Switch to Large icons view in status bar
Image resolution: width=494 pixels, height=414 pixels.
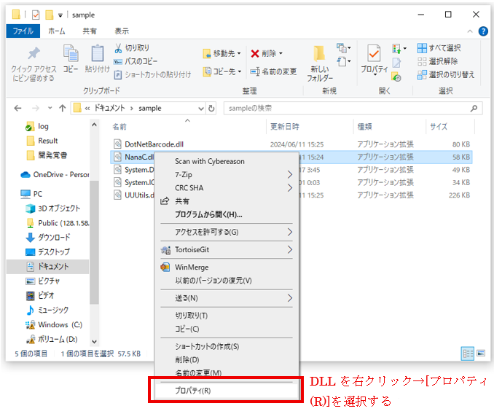click(x=481, y=353)
